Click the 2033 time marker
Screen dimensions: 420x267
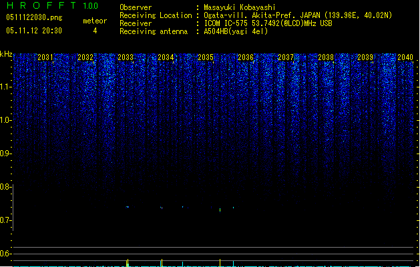(x=126, y=57)
